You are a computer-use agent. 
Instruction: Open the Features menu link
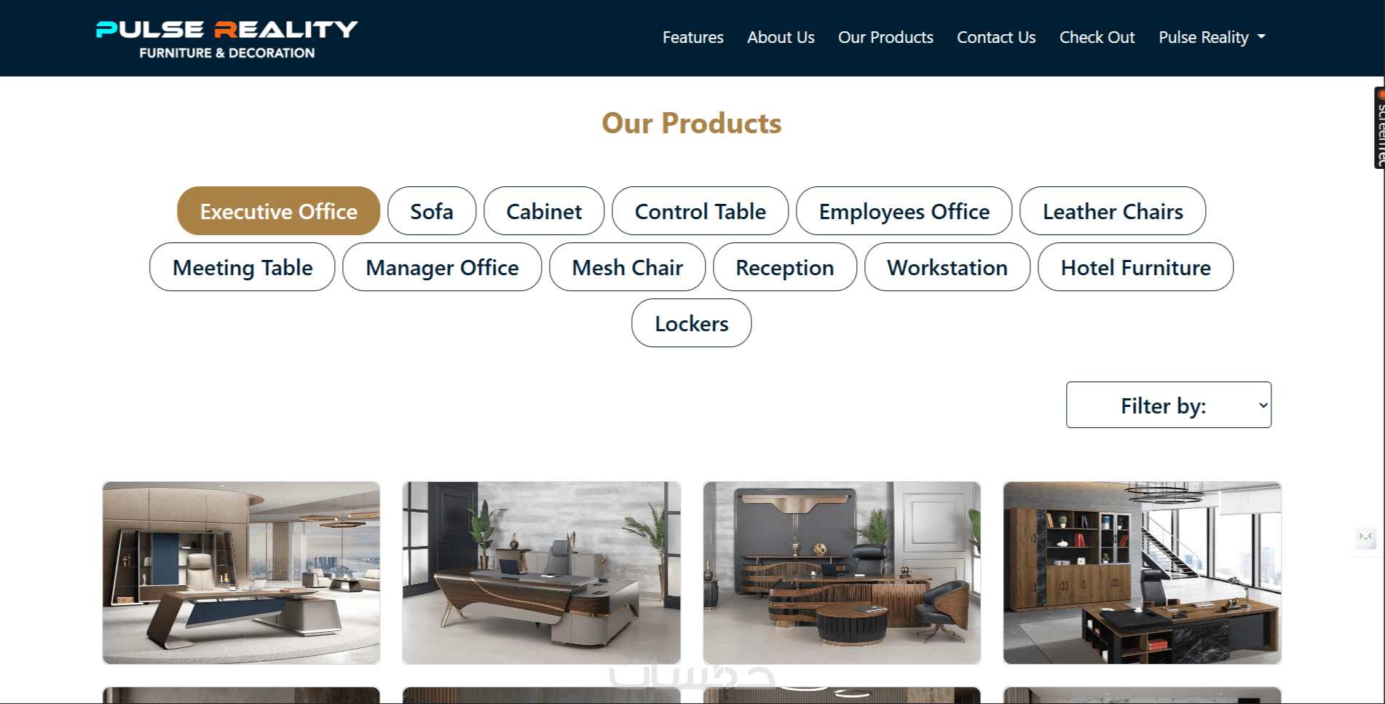pos(692,37)
